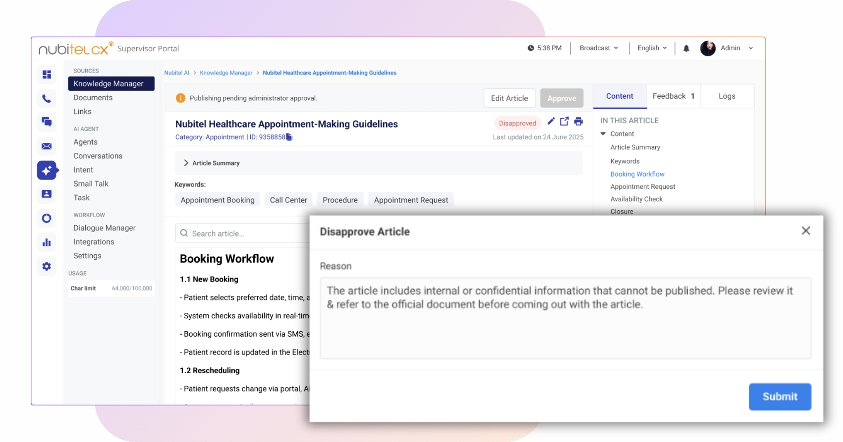The width and height of the screenshot is (843, 442).
Task: Copy the article ID with copy icon
Action: point(289,137)
